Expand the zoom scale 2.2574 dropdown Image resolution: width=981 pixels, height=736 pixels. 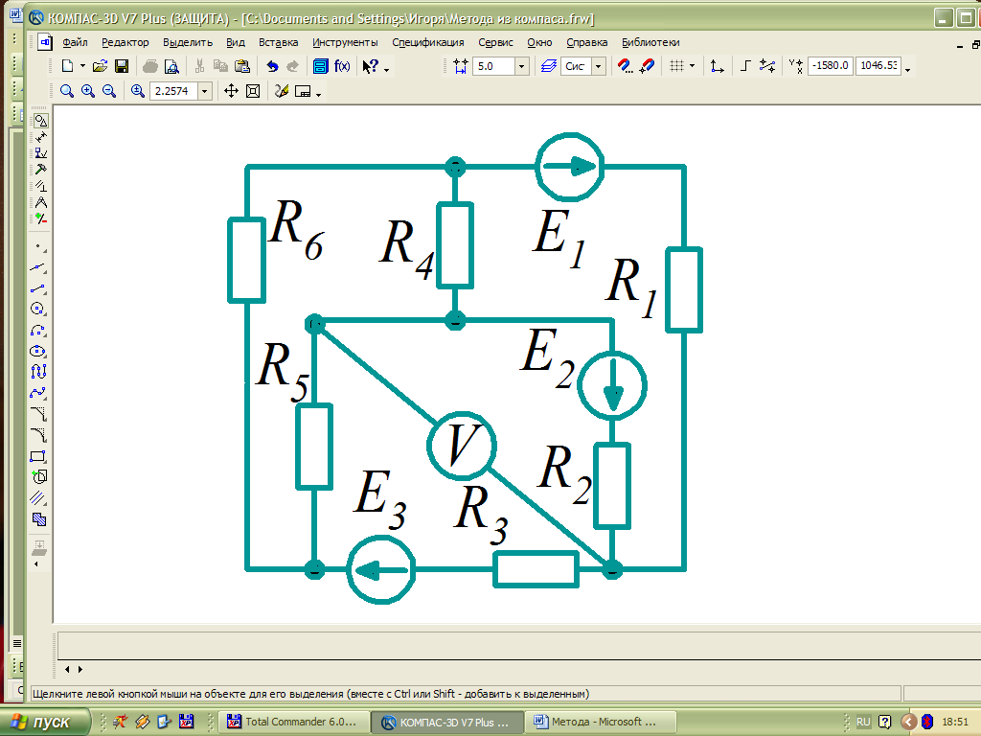point(204,91)
